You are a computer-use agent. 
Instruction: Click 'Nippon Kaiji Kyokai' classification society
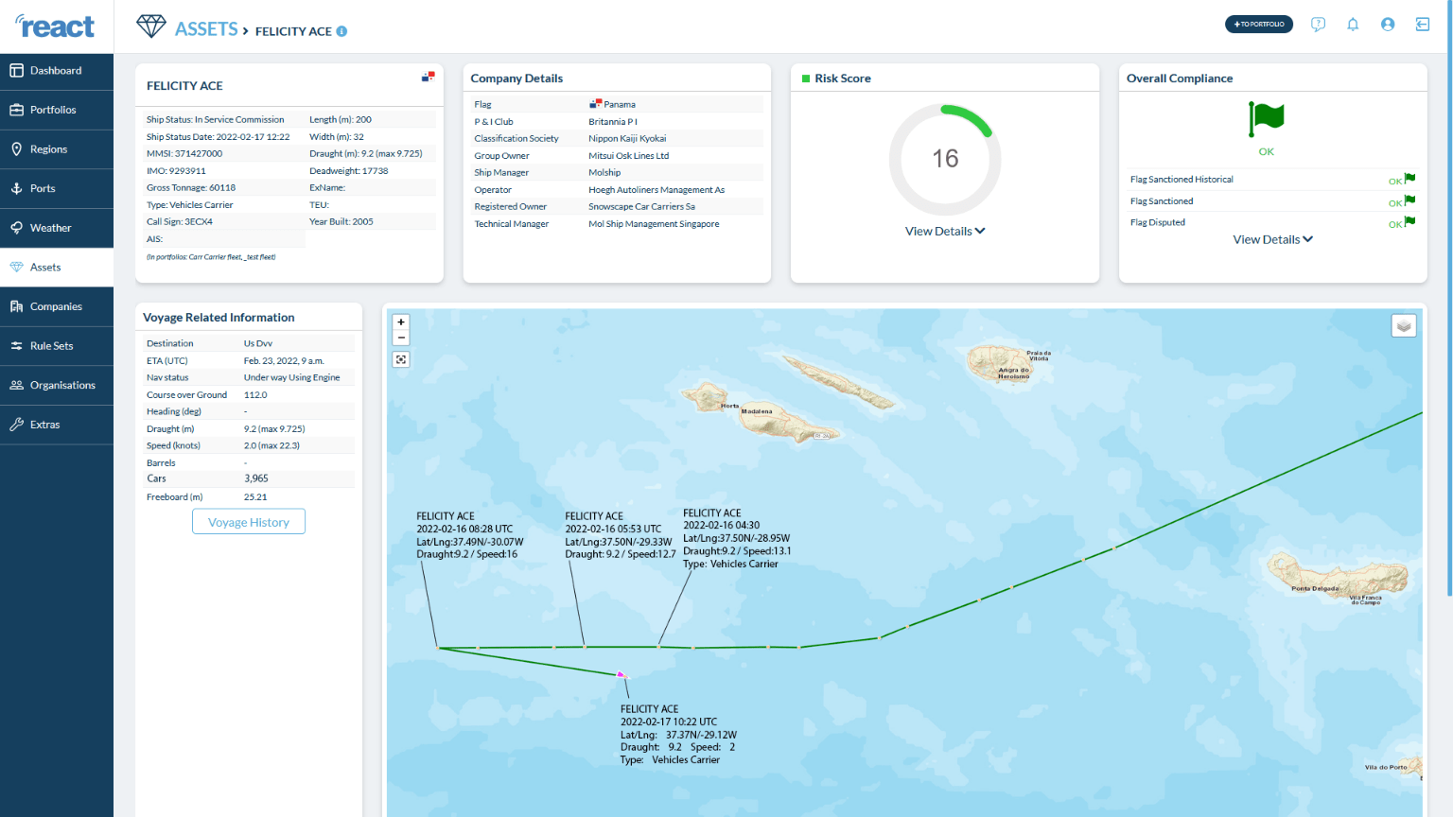coord(627,139)
